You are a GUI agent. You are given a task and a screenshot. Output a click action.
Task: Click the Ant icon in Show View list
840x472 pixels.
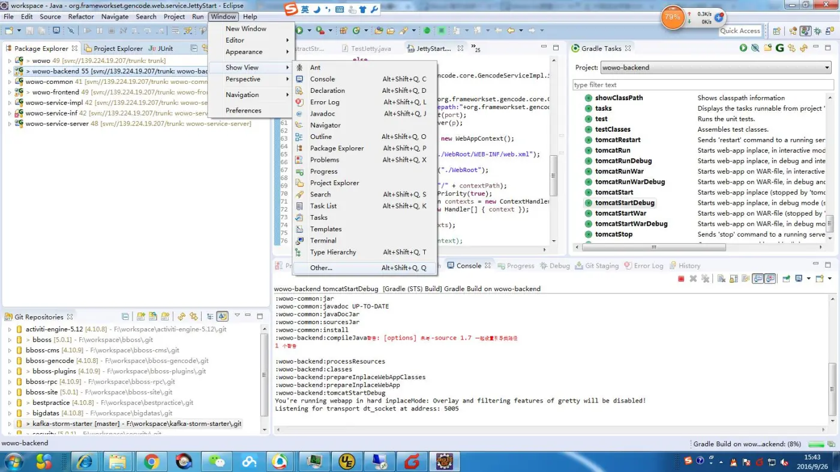[299, 67]
